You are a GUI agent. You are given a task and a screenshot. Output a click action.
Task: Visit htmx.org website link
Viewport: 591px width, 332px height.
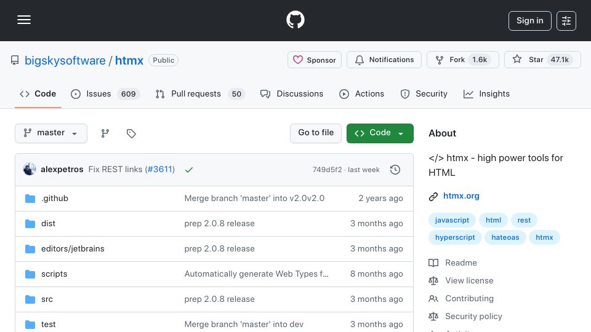pyautogui.click(x=461, y=196)
